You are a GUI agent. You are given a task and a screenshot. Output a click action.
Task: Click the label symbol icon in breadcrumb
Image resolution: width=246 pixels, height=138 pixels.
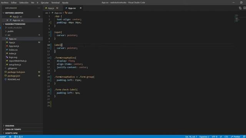(66, 13)
